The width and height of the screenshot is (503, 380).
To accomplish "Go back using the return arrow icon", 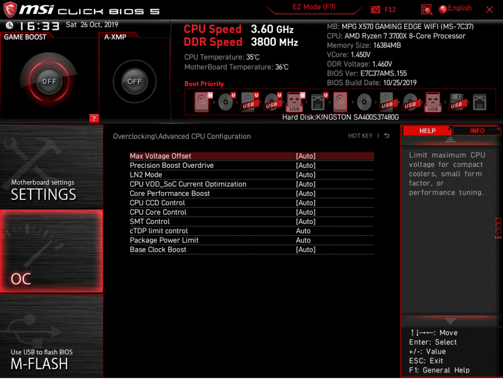I will (x=387, y=136).
